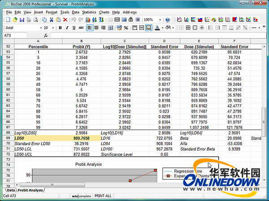The image size is (269, 201).
Task: Click the fx function icon
Action: point(46,36)
